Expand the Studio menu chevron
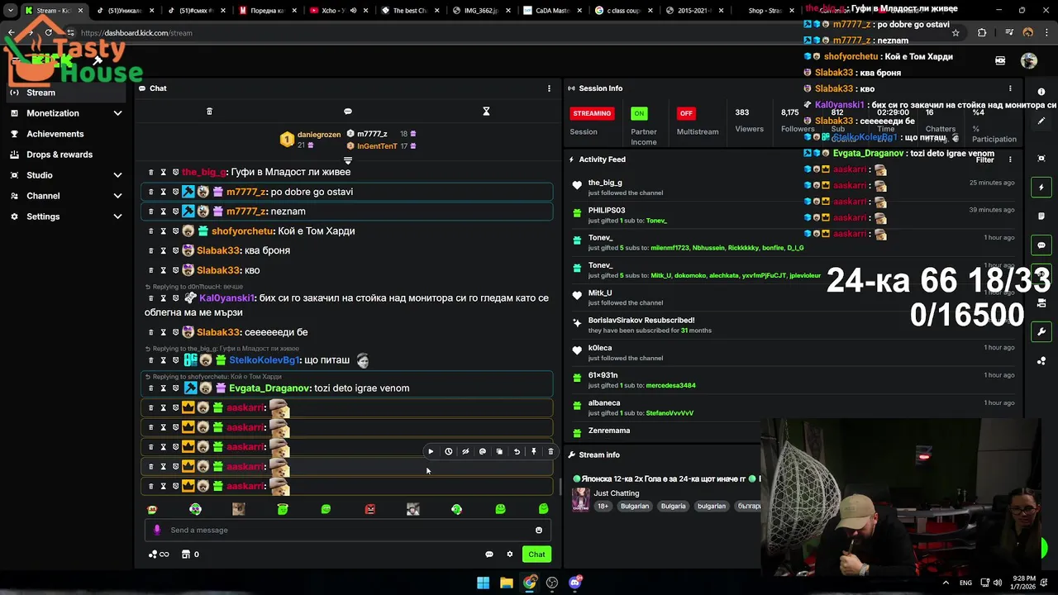 pyautogui.click(x=117, y=175)
